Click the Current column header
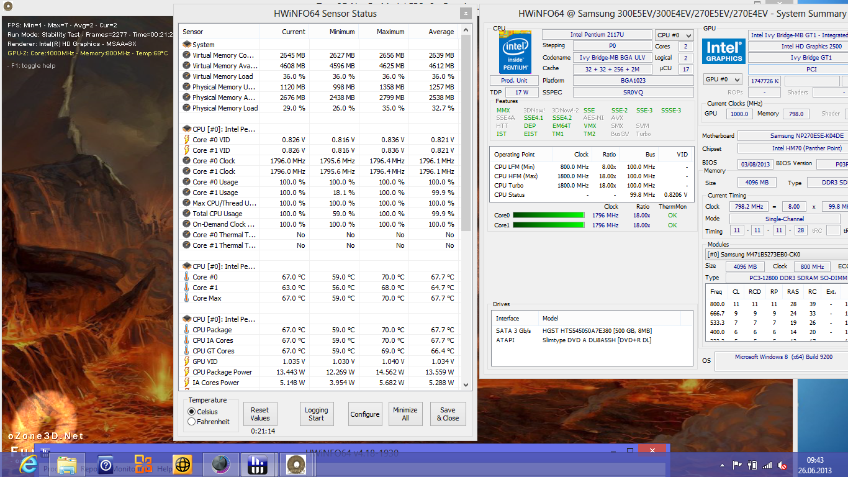 click(284, 32)
